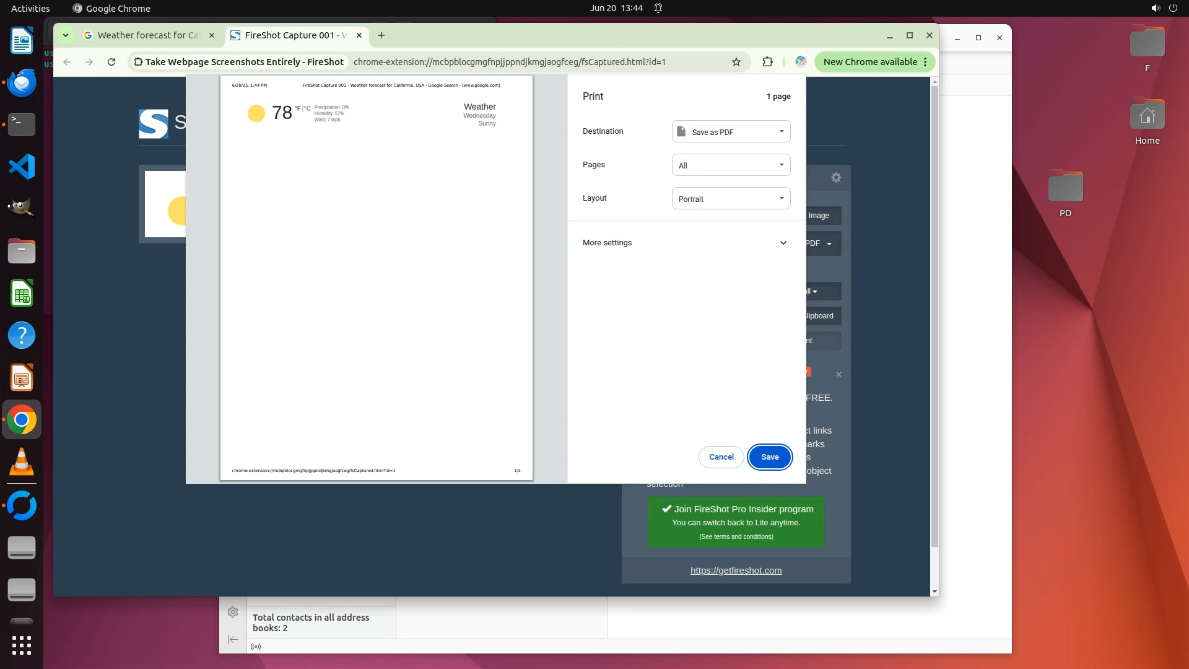Image resolution: width=1189 pixels, height=669 pixels.
Task: Open Destination Save as PDF dropdown
Action: [x=731, y=132]
